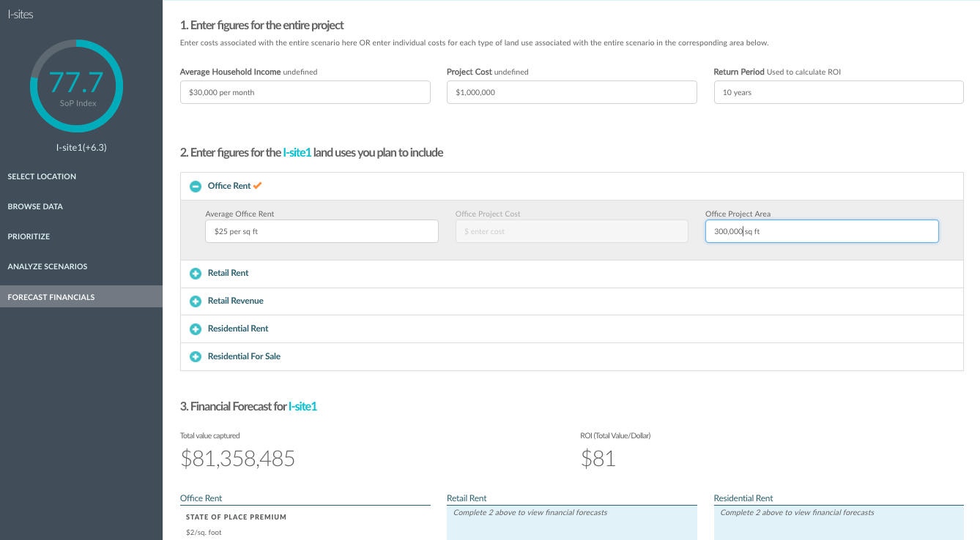Expand Residential For Sale plus icon
980x540 pixels.
[x=196, y=357]
